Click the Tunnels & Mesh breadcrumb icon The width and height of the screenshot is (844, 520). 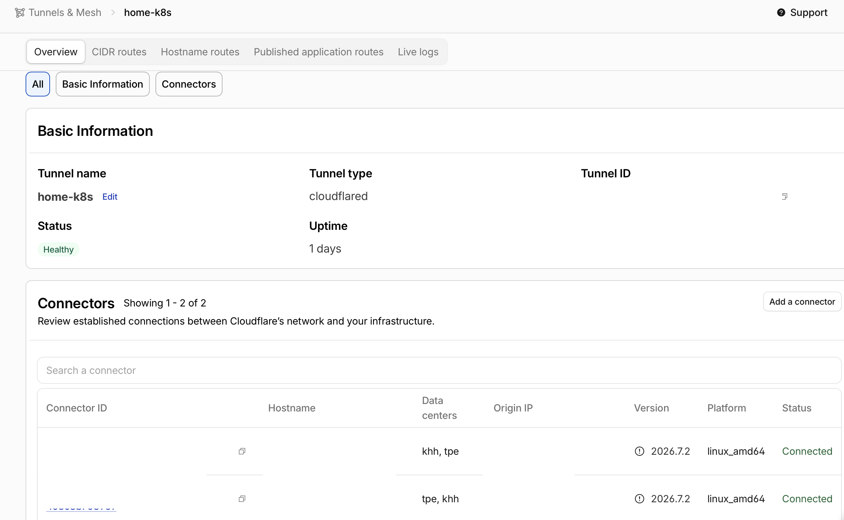tap(20, 13)
